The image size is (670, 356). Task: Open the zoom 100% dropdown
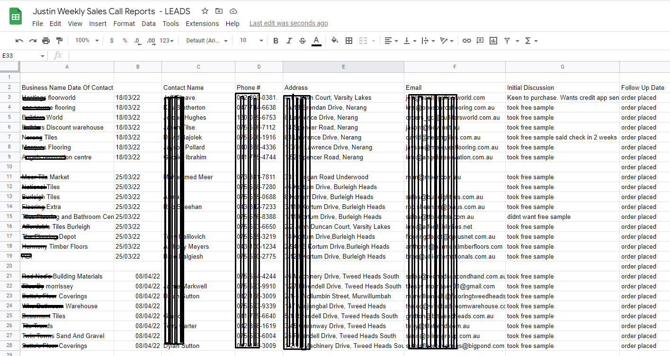(87, 41)
